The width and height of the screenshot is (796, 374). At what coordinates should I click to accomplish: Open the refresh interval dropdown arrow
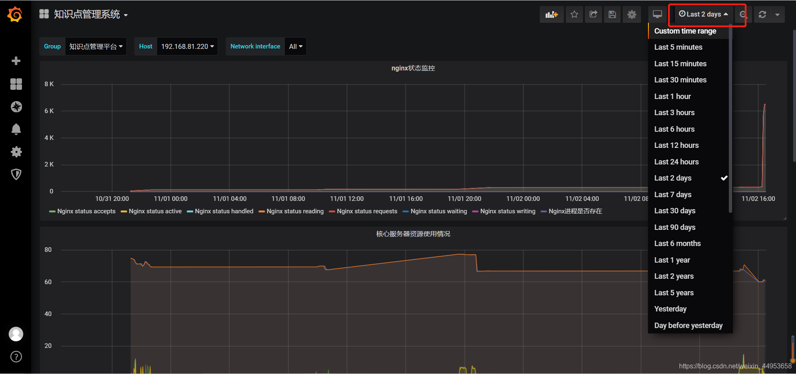777,14
